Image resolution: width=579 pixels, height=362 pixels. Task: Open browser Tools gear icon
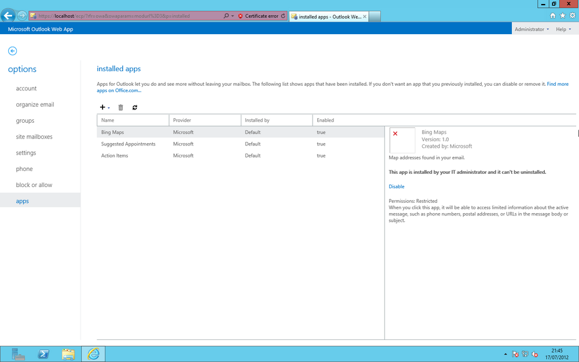click(573, 16)
